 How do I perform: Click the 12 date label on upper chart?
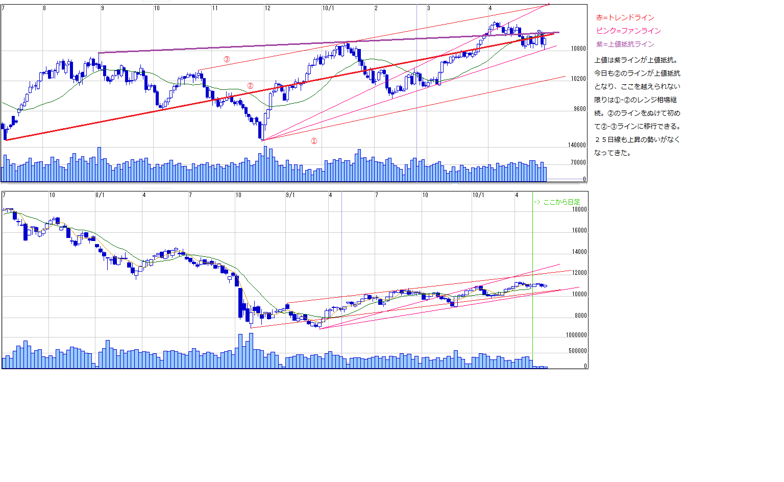point(267,8)
